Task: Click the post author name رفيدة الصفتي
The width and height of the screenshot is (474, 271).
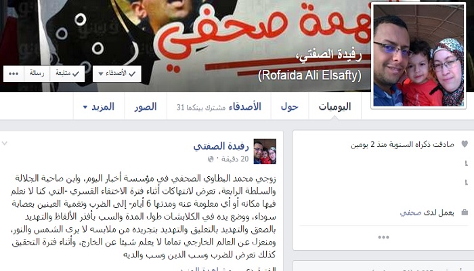Action: [221, 146]
